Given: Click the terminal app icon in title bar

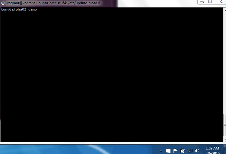Looking at the screenshot, I should pos(3,3).
